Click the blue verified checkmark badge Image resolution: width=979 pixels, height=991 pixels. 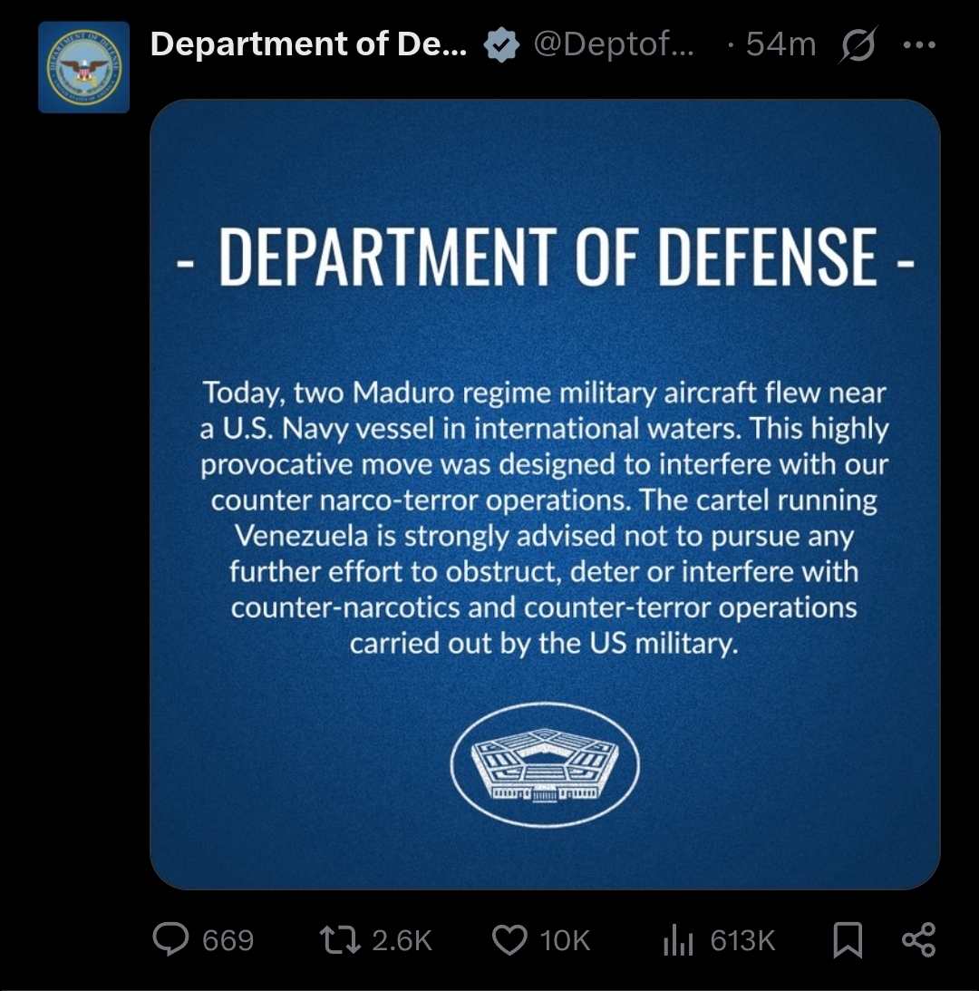[500, 44]
